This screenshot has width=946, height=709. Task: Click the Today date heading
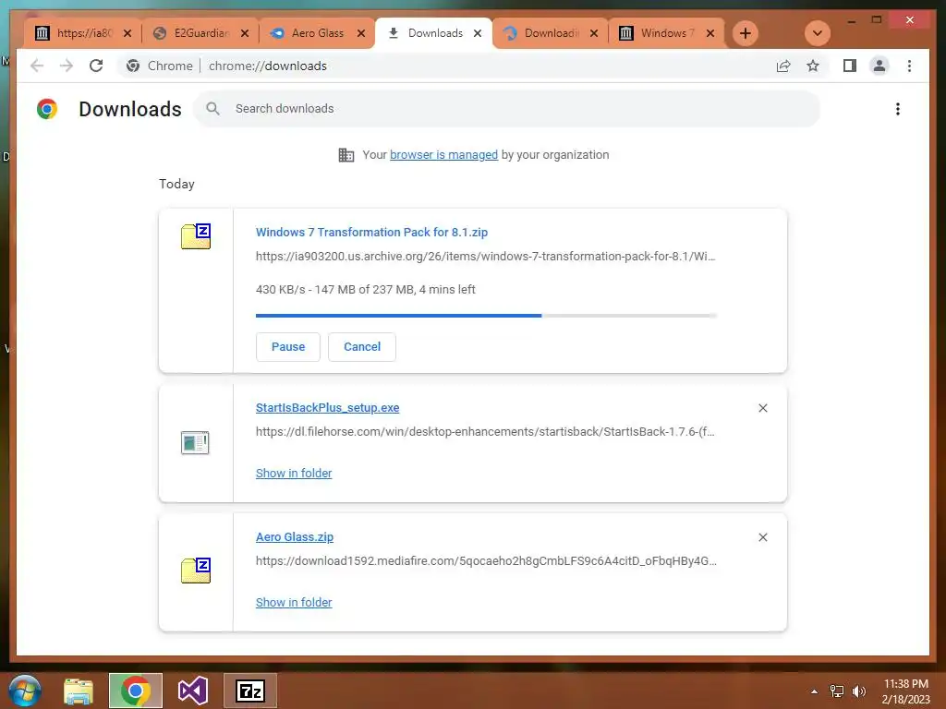176,184
